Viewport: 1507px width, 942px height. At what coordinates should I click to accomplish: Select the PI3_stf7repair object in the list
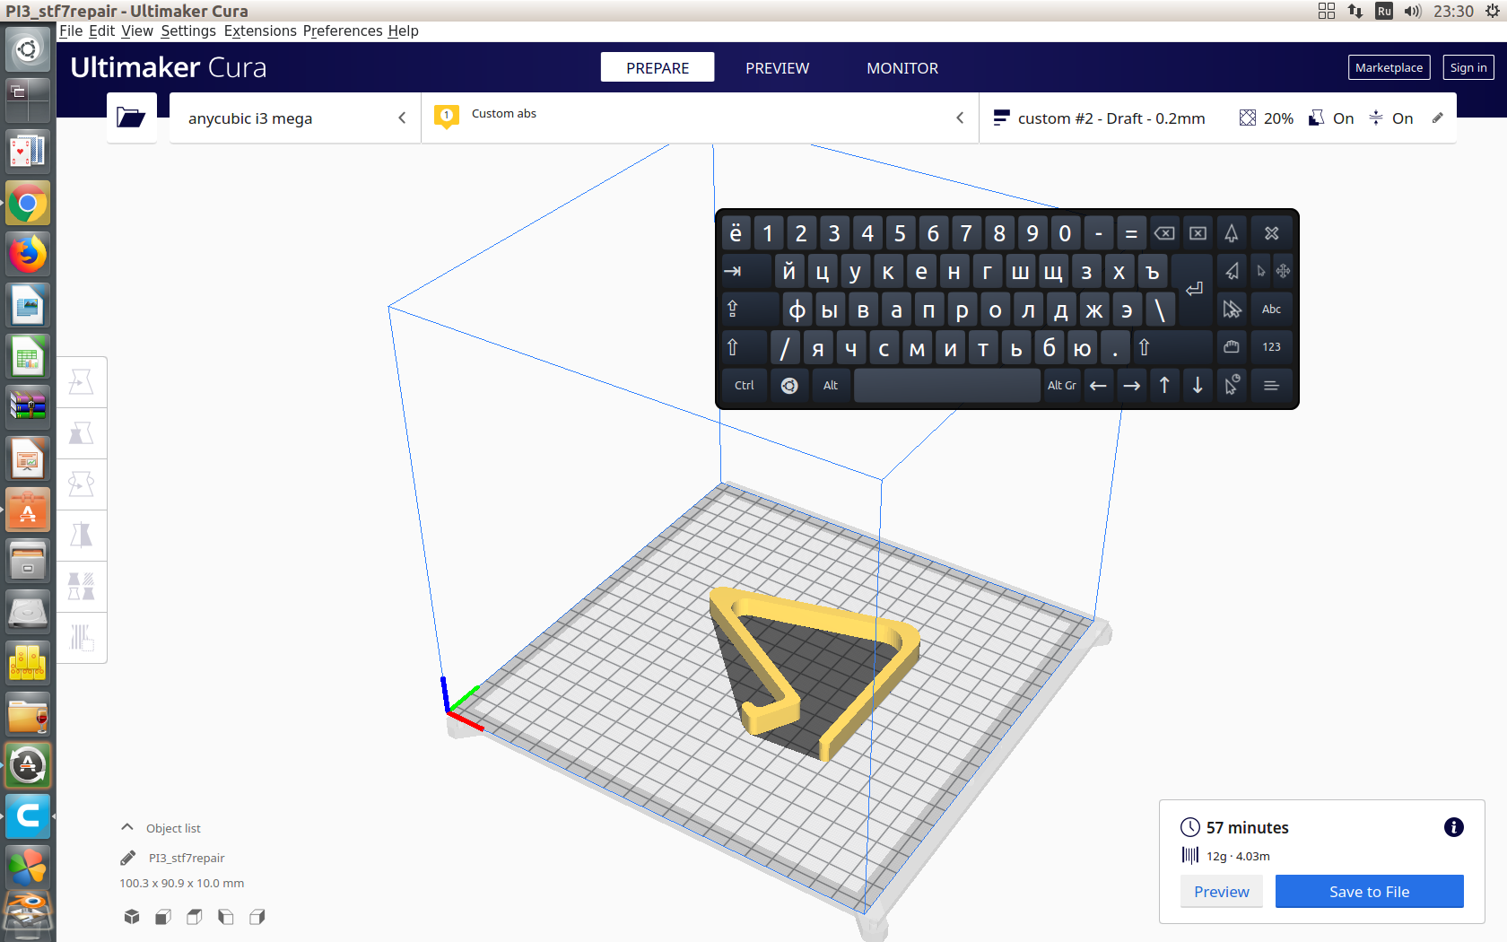coord(187,858)
